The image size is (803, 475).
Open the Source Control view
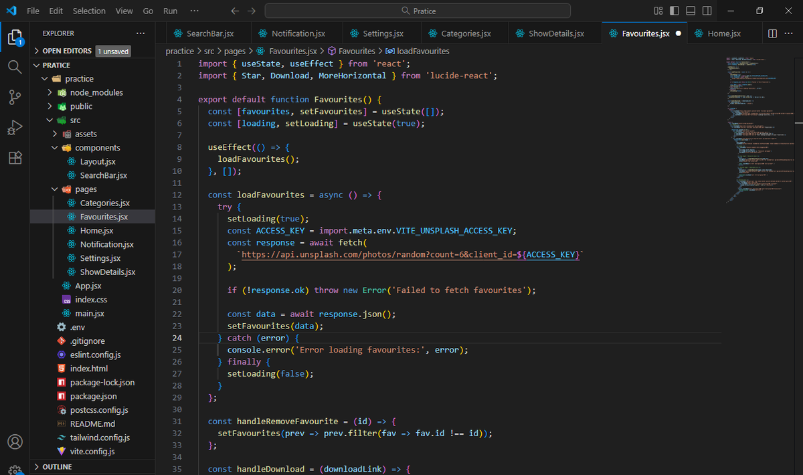point(15,97)
